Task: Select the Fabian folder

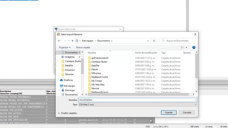Action: [x=95, y=69]
